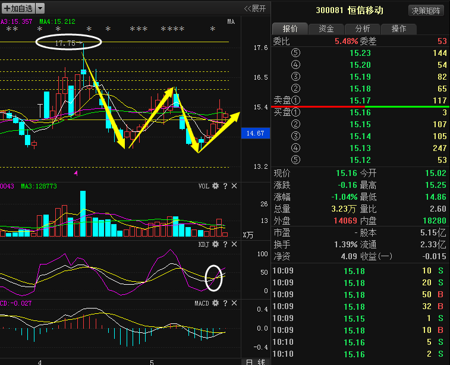Select sell level 4 price 15.20

[x=360, y=65]
